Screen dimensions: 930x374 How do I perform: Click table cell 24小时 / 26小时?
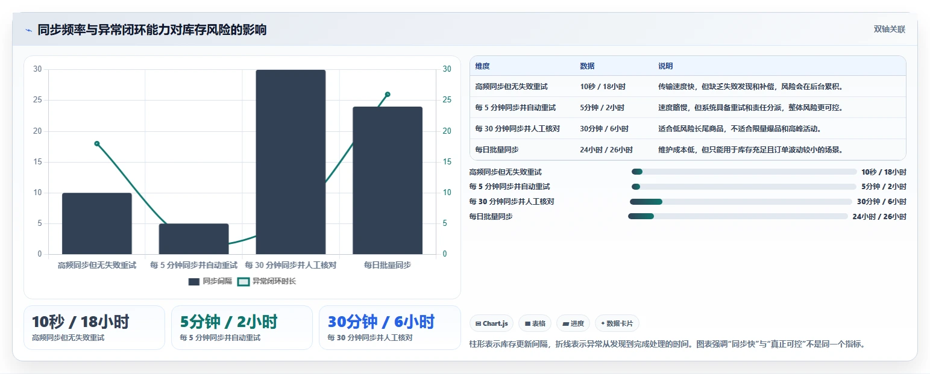click(606, 150)
